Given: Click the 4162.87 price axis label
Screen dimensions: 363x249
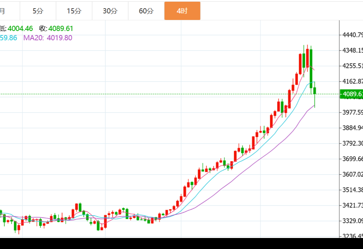Looking at the screenshot, I should click(x=352, y=81).
